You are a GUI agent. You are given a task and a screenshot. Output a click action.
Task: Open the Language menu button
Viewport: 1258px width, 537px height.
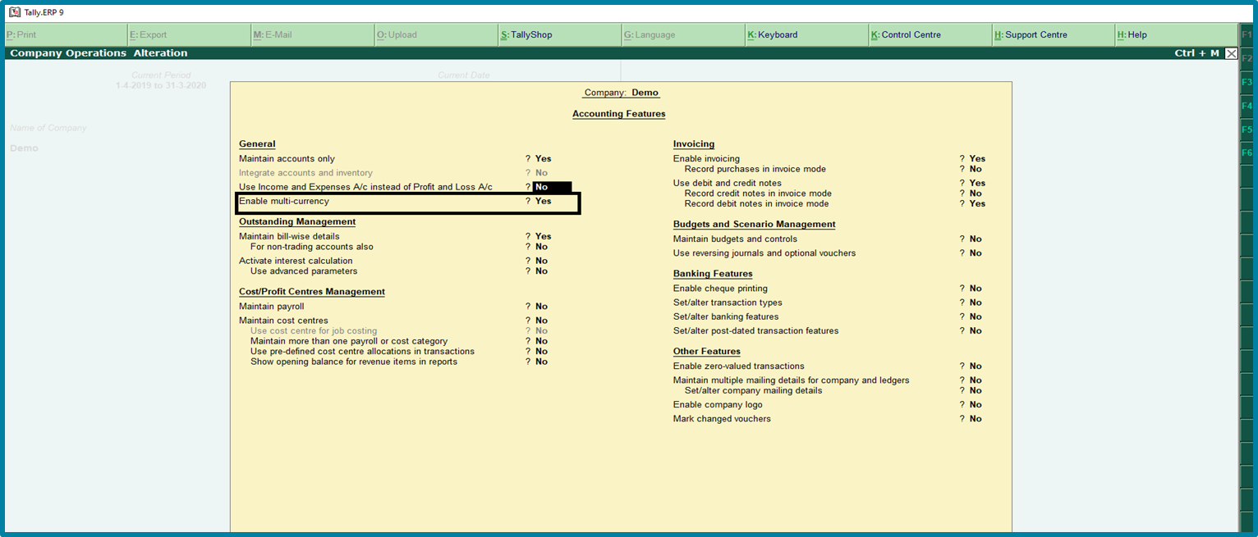683,35
